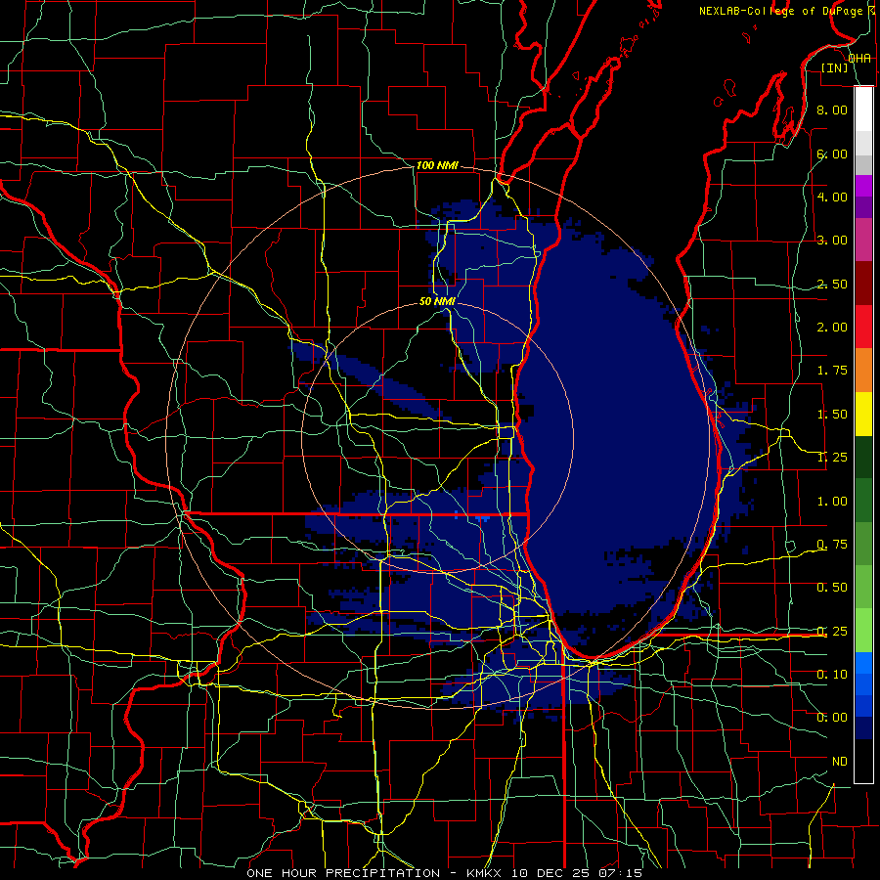Click the One Hour Precipitation KMKX caption
Viewport: 880px width, 880px height.
coord(444,873)
